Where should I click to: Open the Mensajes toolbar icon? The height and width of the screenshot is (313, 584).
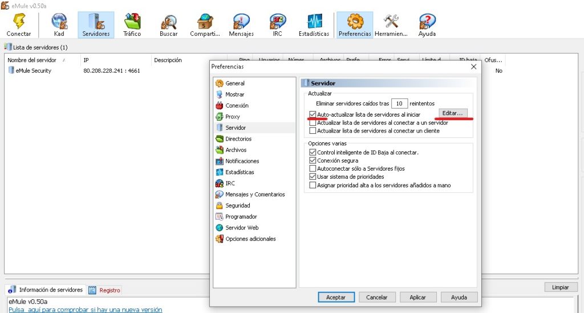pyautogui.click(x=241, y=25)
